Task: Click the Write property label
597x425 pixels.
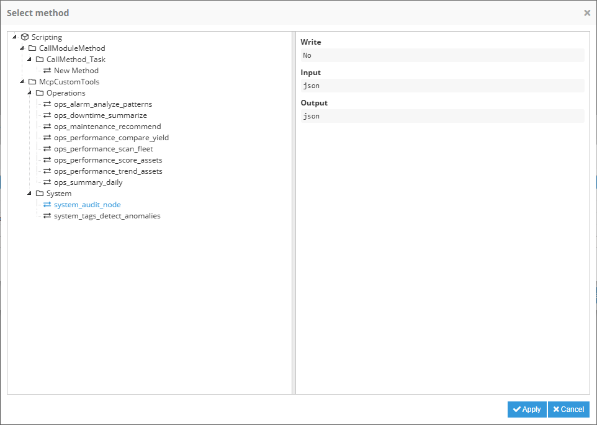Action: coord(311,42)
